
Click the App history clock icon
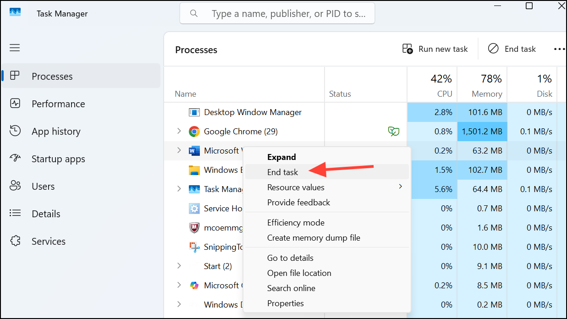coord(15,131)
